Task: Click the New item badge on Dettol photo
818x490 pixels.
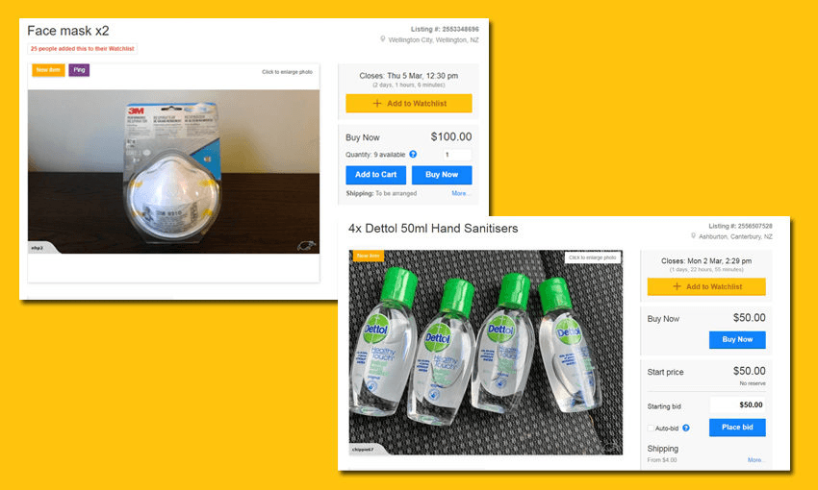Action: click(369, 256)
